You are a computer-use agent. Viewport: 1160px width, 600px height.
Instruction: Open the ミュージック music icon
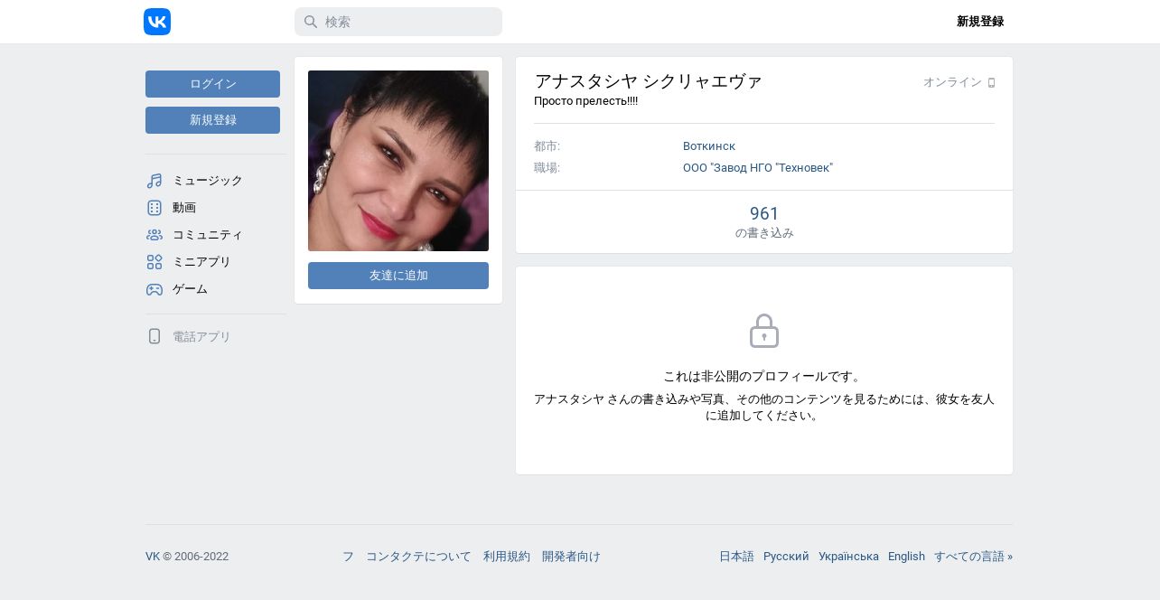(154, 181)
